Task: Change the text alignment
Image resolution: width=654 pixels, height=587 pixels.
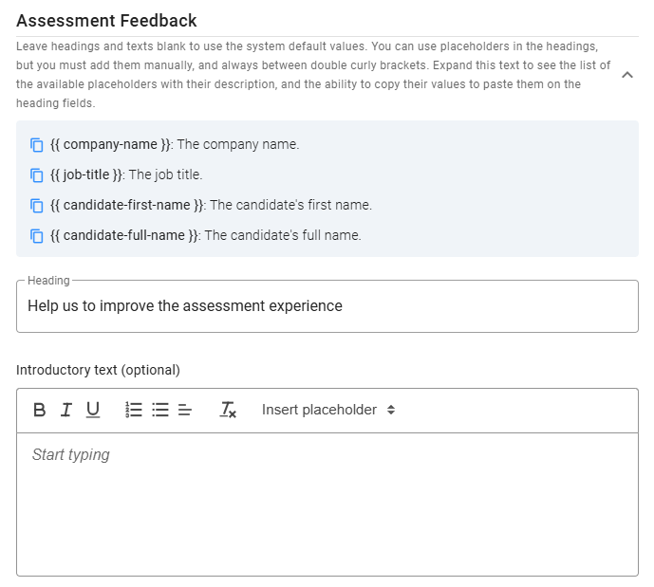Action: pos(185,410)
